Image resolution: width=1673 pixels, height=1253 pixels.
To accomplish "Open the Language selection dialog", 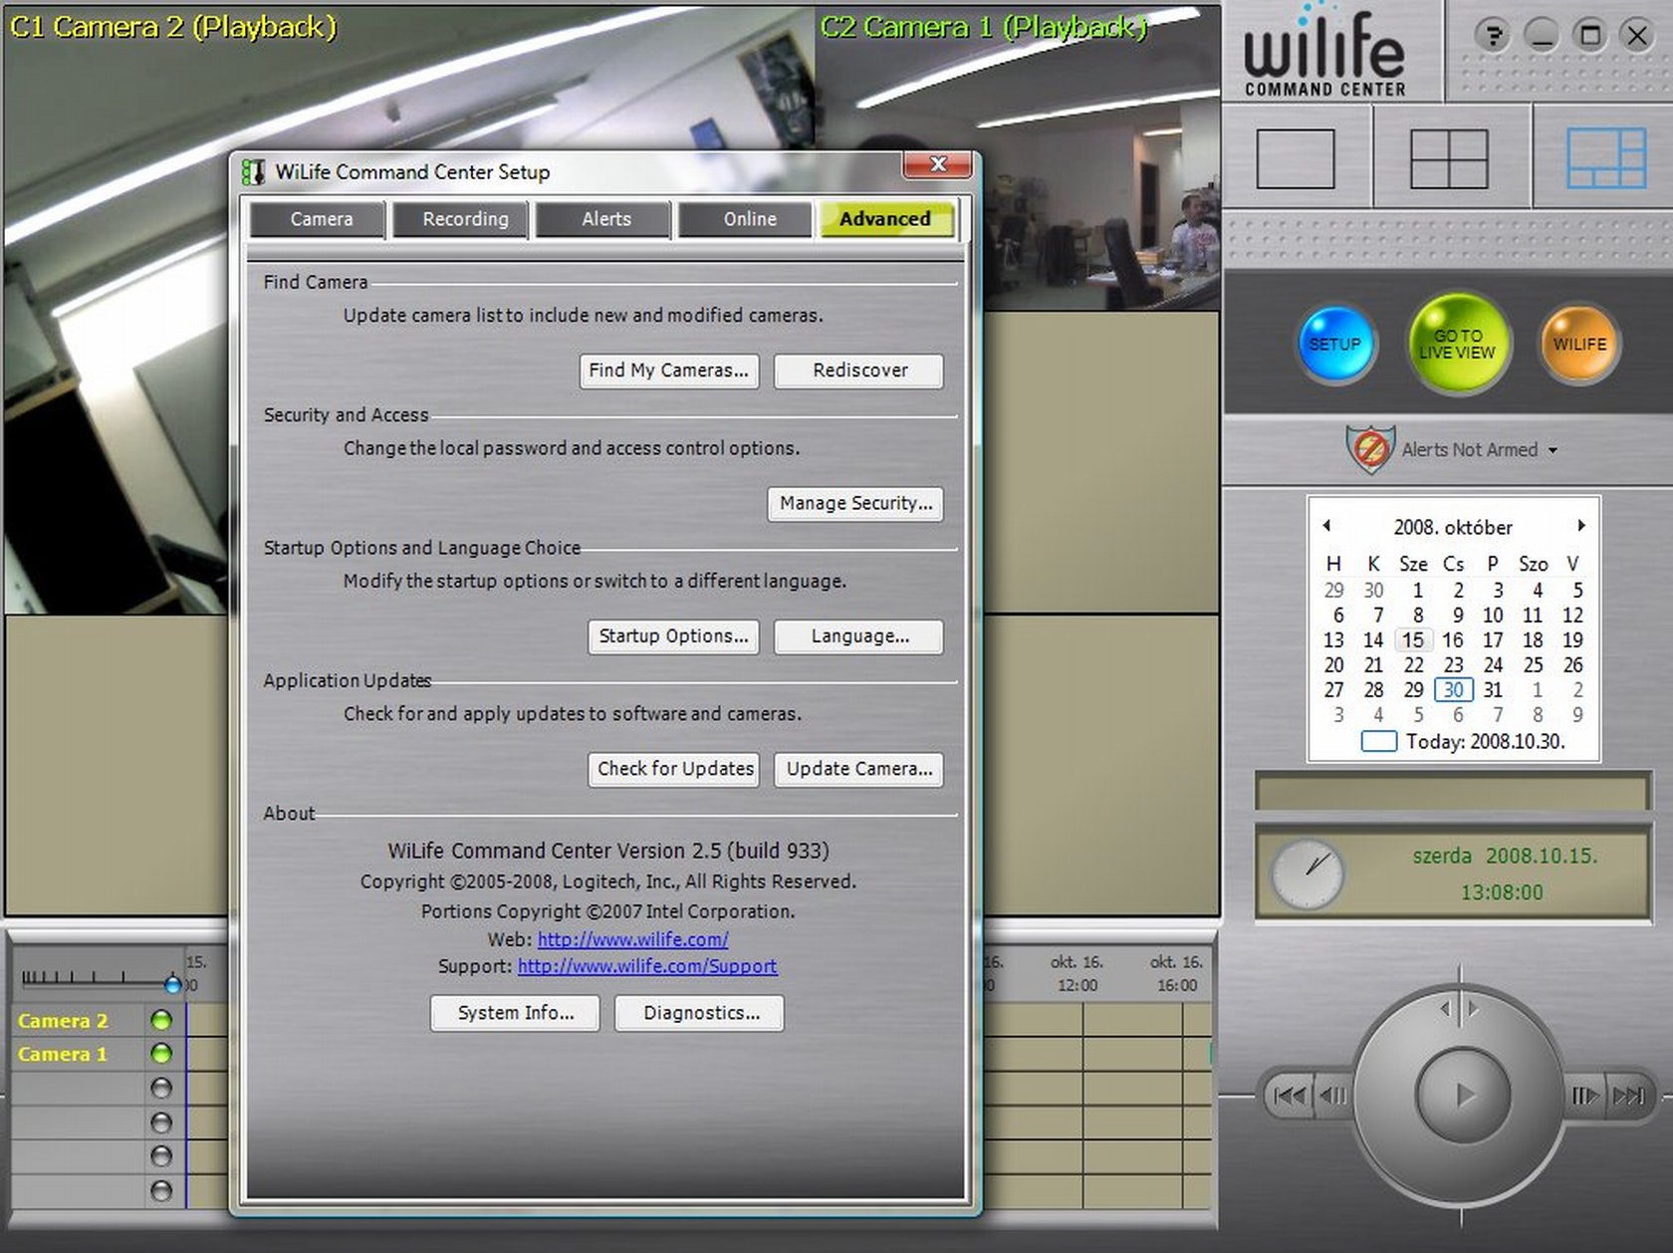I will point(859,635).
